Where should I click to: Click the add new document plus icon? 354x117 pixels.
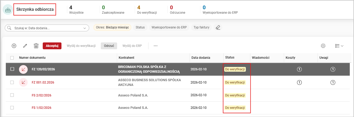pos(14,46)
